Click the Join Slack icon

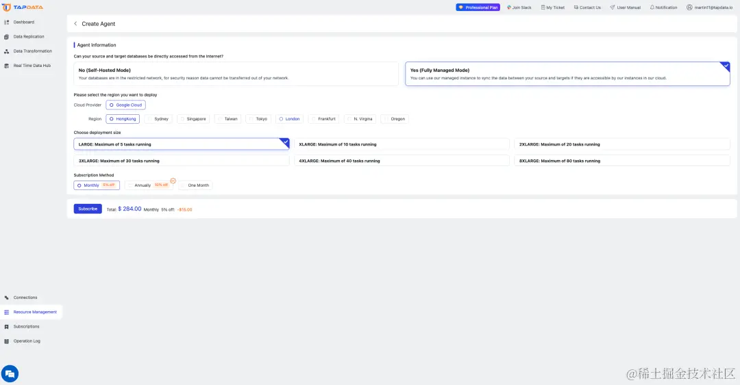click(509, 8)
